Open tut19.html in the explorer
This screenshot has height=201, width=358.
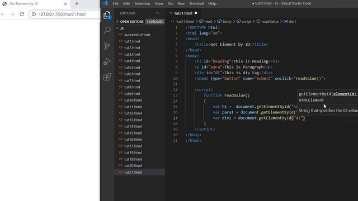(133, 159)
